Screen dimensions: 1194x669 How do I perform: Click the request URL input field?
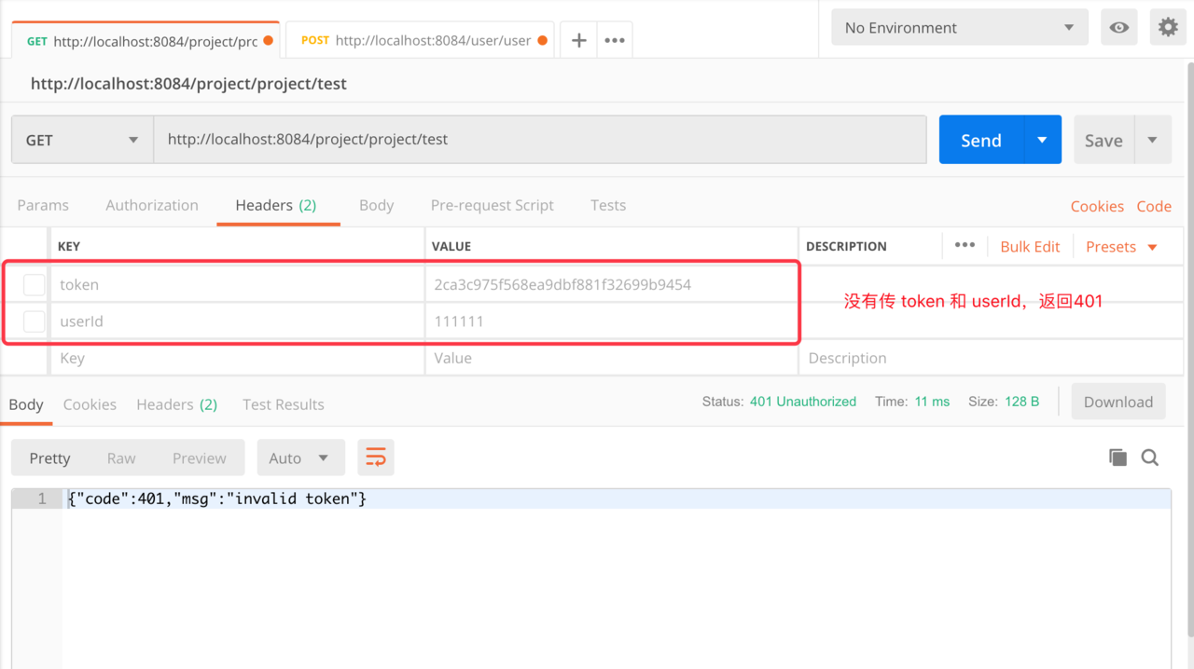540,140
